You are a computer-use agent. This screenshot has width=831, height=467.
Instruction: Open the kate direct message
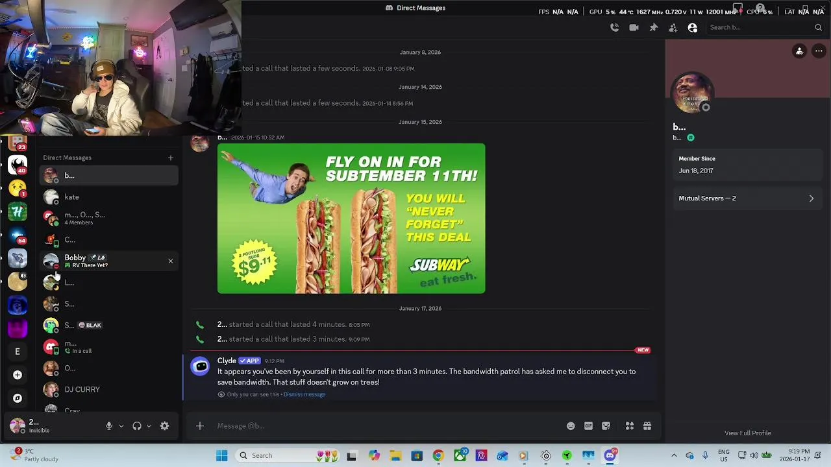tap(108, 197)
